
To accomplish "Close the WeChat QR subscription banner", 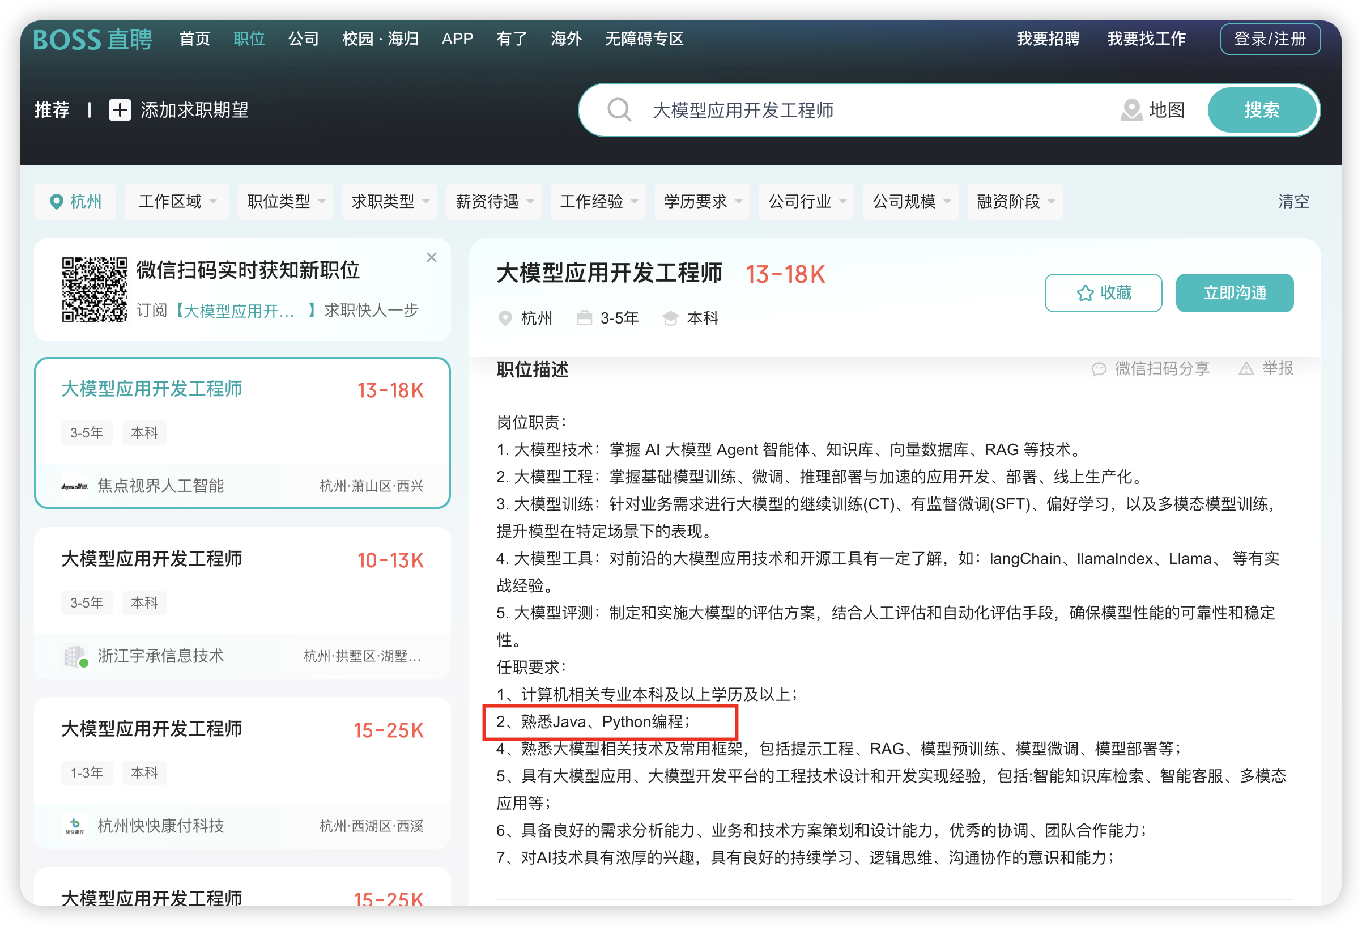I will [x=432, y=257].
